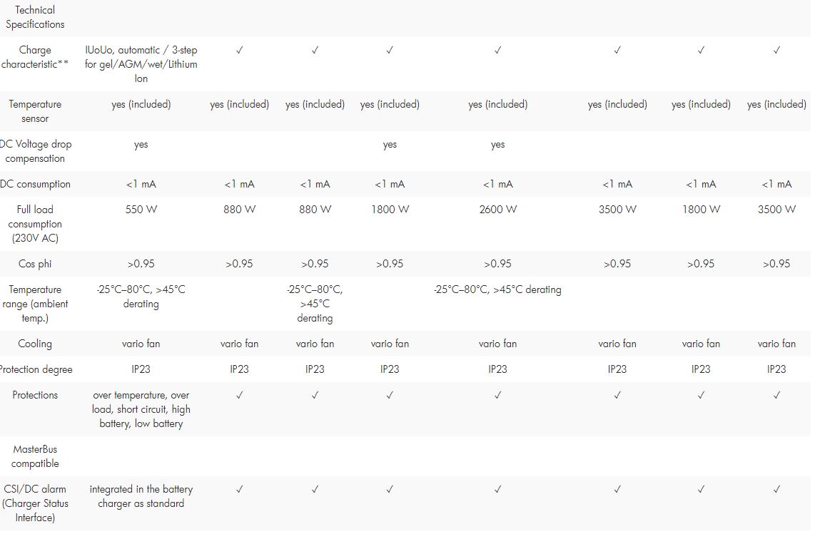Screen dimensions: 815x534
Task: Select the MasterBus compatible row label
Action: (35, 456)
